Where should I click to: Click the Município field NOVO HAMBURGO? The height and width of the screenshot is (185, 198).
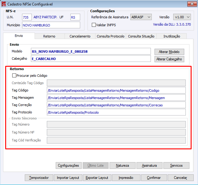pos(51,25)
